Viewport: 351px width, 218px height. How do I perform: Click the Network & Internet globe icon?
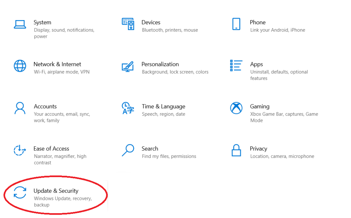coord(20,66)
